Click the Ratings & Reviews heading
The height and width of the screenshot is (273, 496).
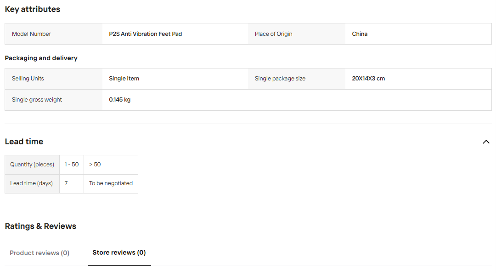tap(40, 226)
